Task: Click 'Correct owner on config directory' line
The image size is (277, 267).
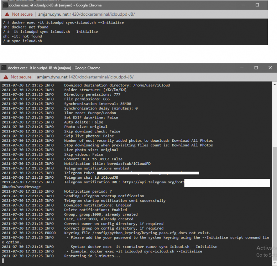Action: point(114,224)
